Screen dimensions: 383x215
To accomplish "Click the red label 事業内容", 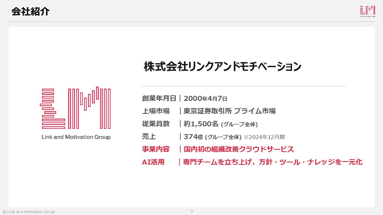I will (156, 149).
